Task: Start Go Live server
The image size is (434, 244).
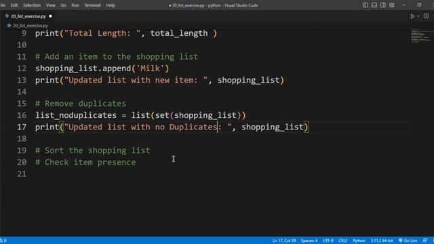Action: (x=408, y=241)
